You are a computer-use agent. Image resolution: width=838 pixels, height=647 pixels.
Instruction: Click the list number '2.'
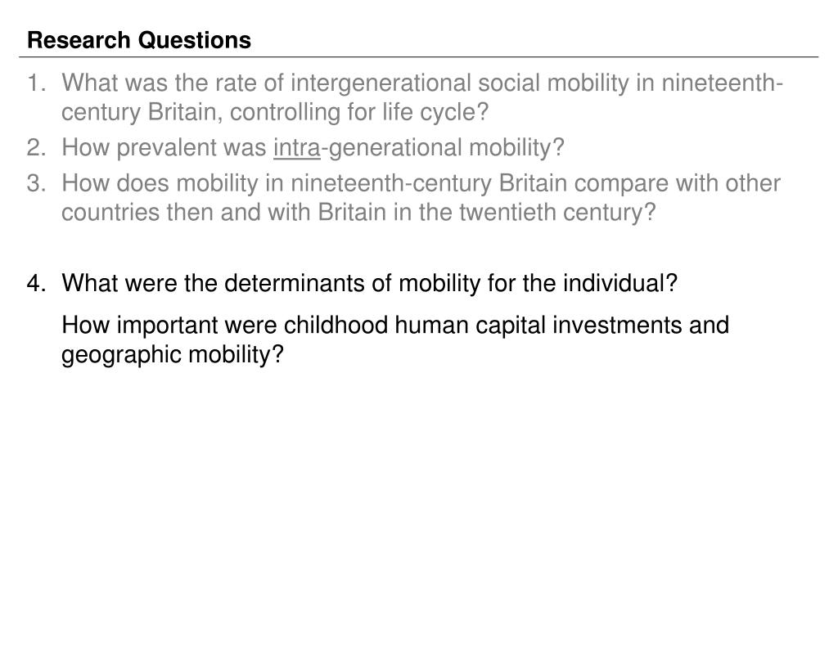[37, 148]
